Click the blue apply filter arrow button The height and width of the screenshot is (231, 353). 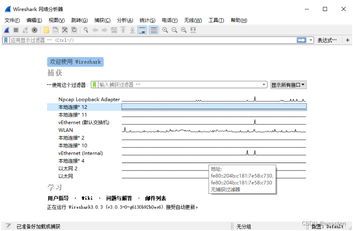[x=302, y=40]
